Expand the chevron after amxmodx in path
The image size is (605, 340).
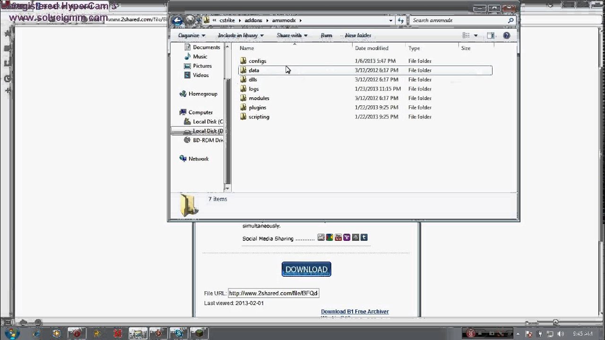(x=300, y=20)
